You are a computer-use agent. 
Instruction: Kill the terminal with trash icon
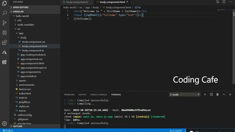point(217,95)
